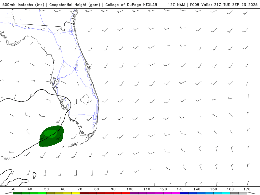Click the legend value 60
This screenshot has width=260, height=195.
[63, 189]
